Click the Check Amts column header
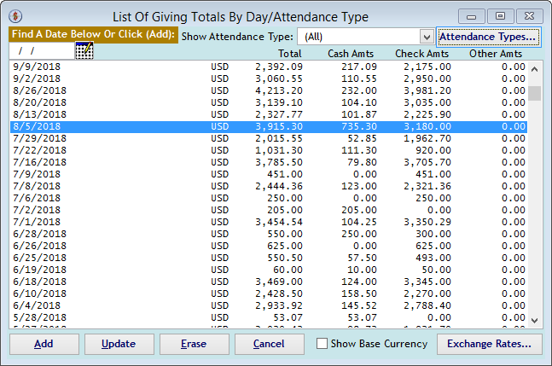This screenshot has width=552, height=366. pos(421,54)
